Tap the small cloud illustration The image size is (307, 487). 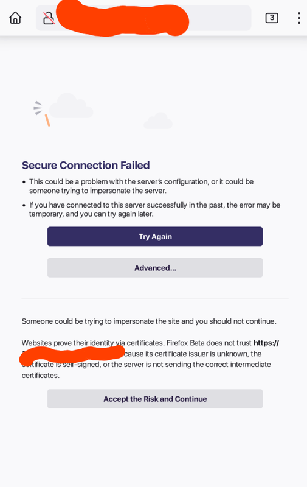point(158,121)
